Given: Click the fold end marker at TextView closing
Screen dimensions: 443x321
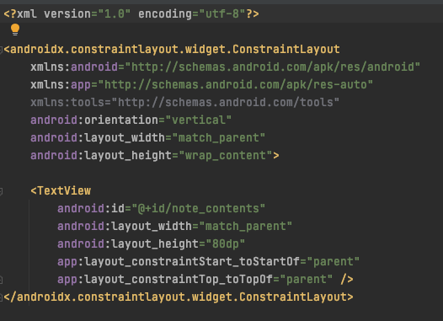Looking at the screenshot, I should coord(1,280).
